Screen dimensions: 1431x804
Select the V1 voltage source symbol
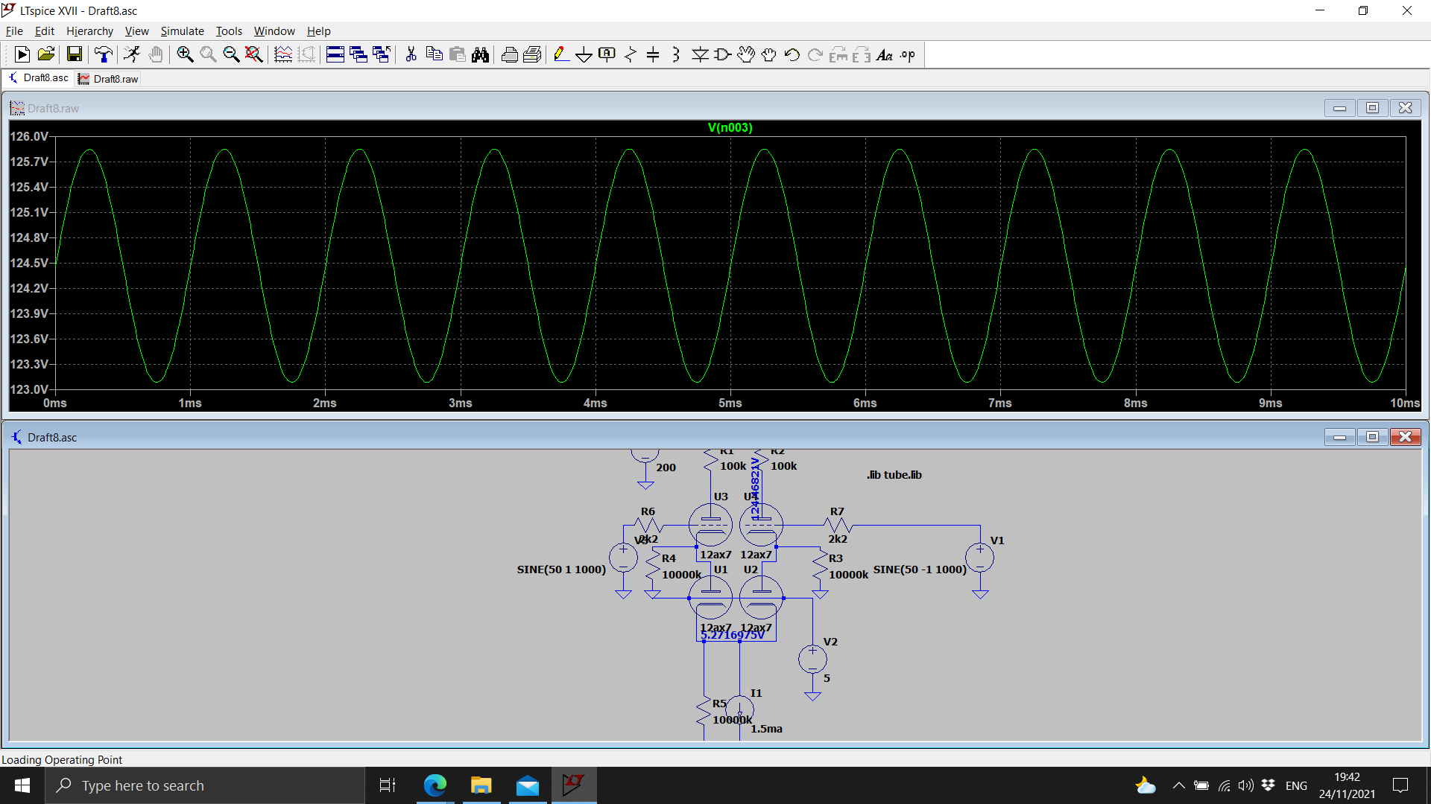tap(980, 558)
